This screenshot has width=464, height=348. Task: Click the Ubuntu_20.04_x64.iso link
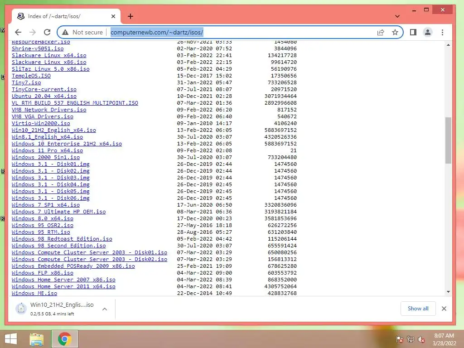[44, 96]
